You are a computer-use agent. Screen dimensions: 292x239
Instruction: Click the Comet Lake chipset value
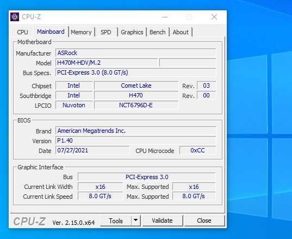(136, 85)
